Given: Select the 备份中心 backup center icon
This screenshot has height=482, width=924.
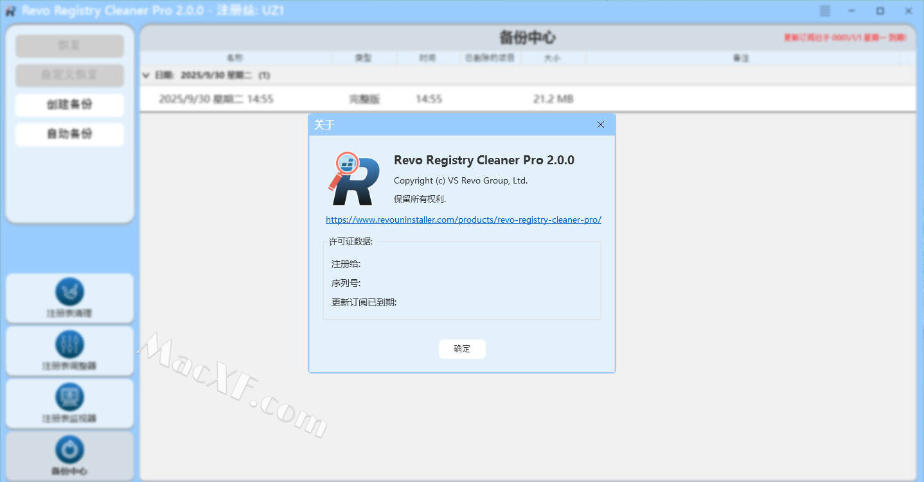Looking at the screenshot, I should pos(69,450).
